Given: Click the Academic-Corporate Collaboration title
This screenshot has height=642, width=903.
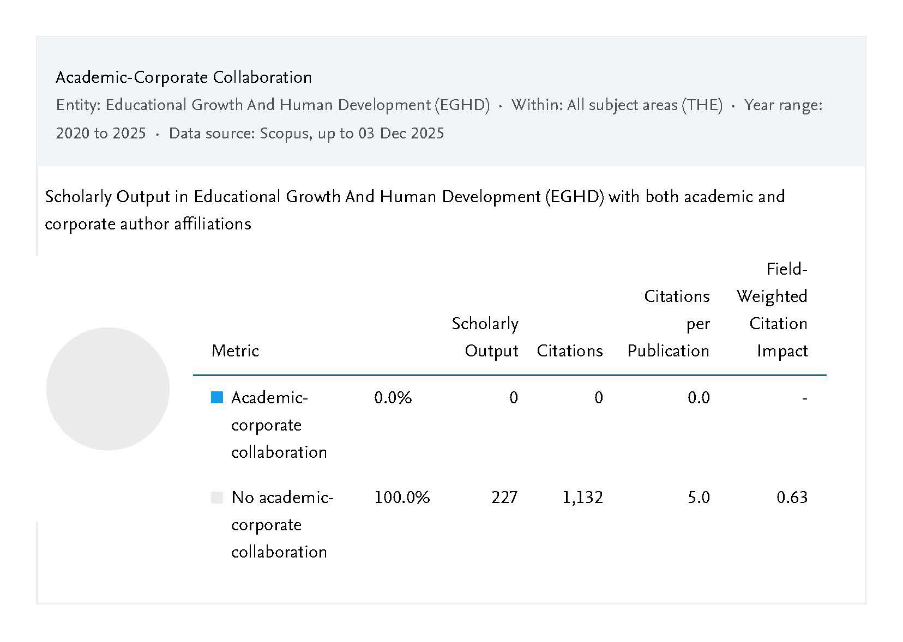Looking at the screenshot, I should click(x=184, y=77).
